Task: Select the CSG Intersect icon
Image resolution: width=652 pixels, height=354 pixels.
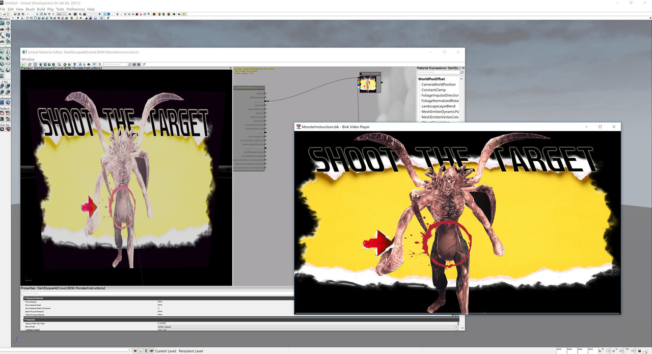Action: click(3, 92)
